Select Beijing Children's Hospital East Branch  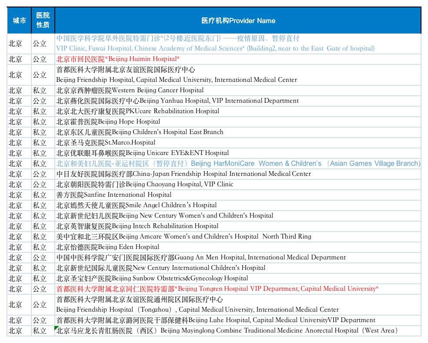pyautogui.click(x=238, y=132)
